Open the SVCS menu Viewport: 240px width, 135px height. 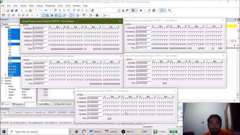[x=68, y=6]
